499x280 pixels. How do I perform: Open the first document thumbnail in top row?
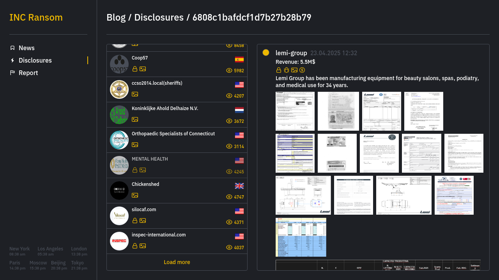pyautogui.click(x=295, y=111)
